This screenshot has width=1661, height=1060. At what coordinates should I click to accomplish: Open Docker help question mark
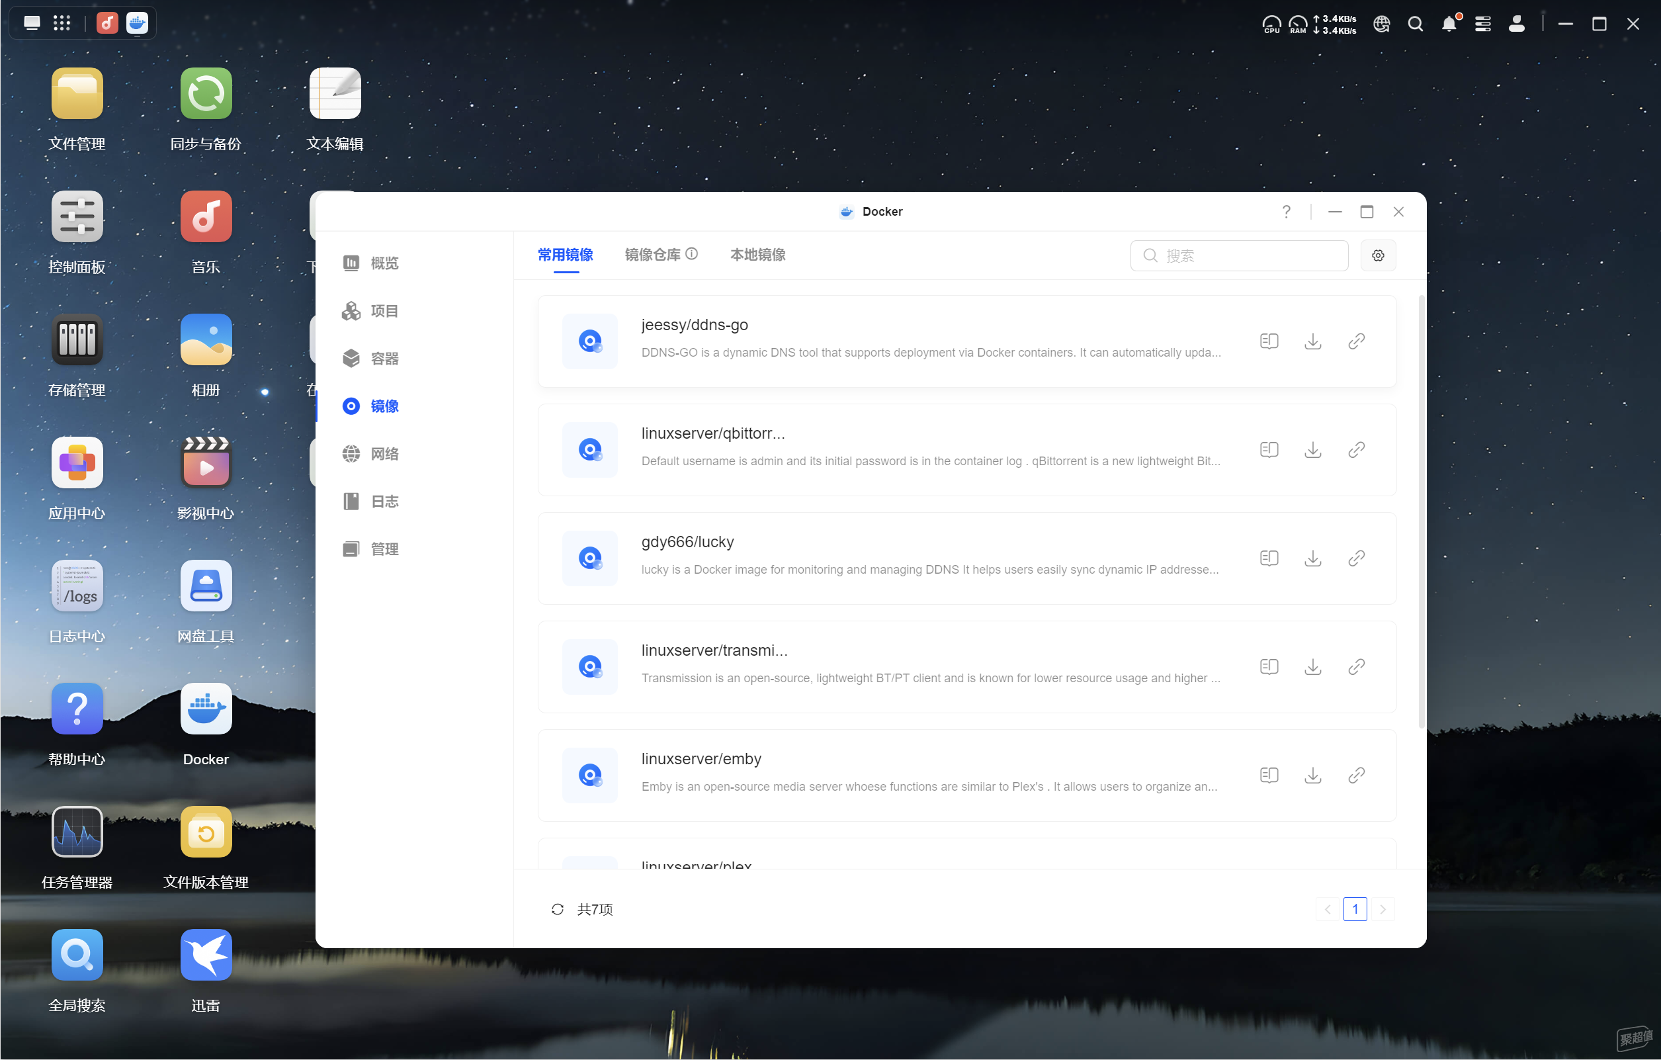[1286, 211]
